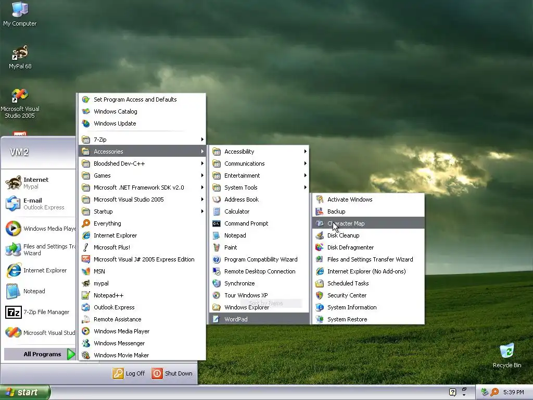This screenshot has height=400, width=533.
Task: Expand Communications submenu
Action: pos(259,164)
